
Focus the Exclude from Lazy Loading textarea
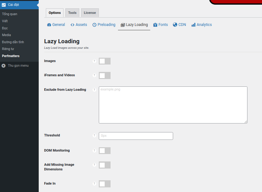(x=173, y=105)
